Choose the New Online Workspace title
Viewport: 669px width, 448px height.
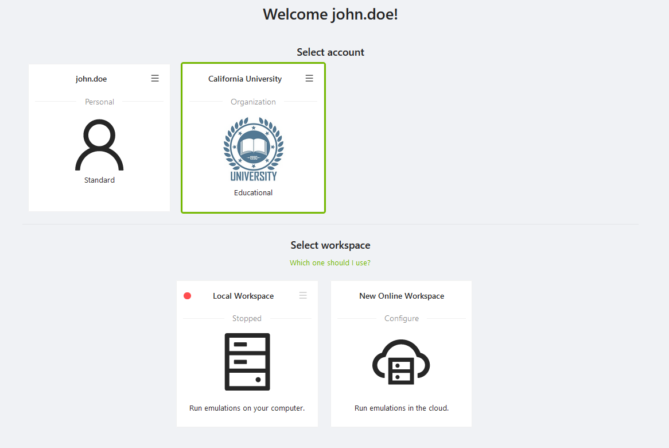tap(402, 296)
